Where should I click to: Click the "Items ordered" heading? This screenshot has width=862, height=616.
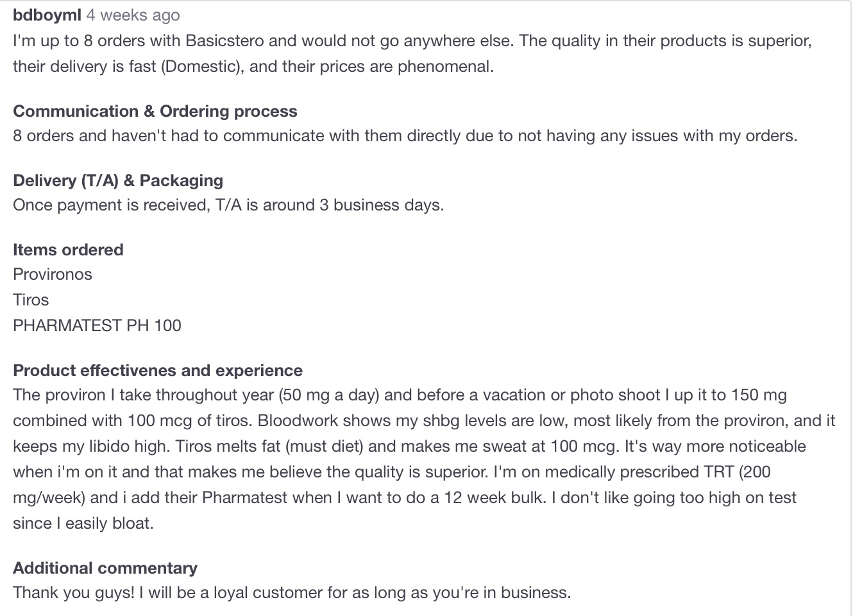tap(68, 250)
